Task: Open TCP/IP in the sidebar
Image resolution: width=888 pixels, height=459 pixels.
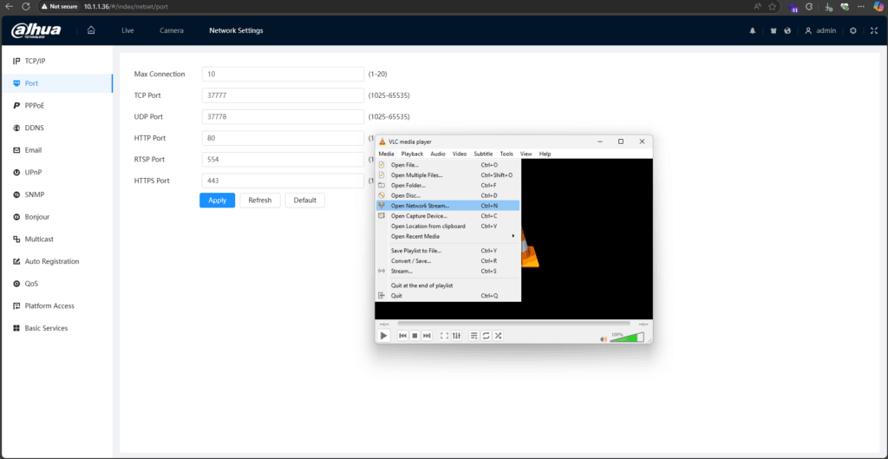Action: [x=56, y=61]
